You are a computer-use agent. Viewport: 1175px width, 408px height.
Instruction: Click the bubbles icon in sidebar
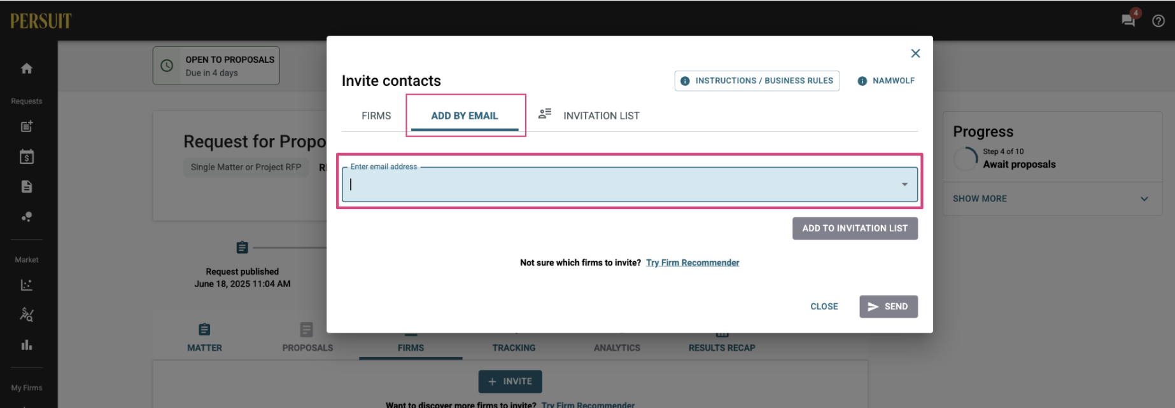point(26,217)
